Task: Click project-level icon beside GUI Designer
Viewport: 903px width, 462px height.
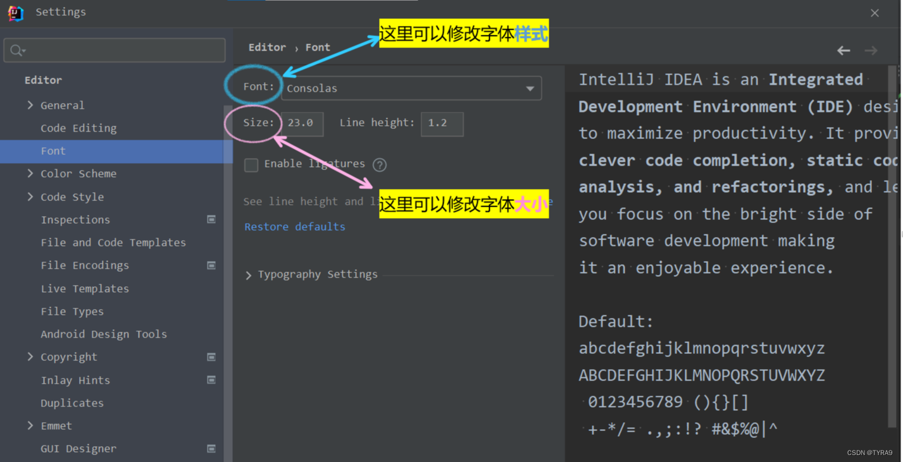Action: tap(211, 449)
